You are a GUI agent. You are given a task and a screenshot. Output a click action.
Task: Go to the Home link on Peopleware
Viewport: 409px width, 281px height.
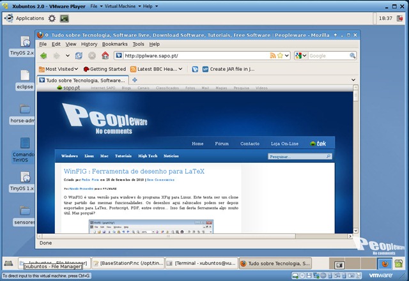197,144
